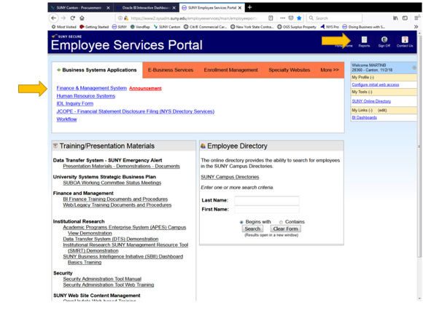Screen dimensions: 423x313
Task: Open BI Finance Training Documents and Procedures
Action: (115, 199)
